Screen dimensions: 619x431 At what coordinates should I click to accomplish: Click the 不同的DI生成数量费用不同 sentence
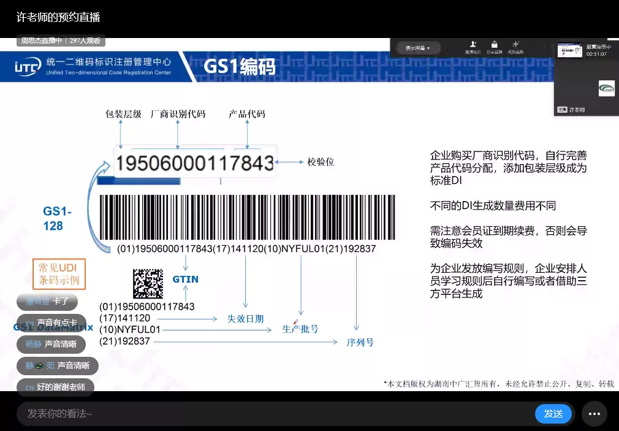point(493,205)
